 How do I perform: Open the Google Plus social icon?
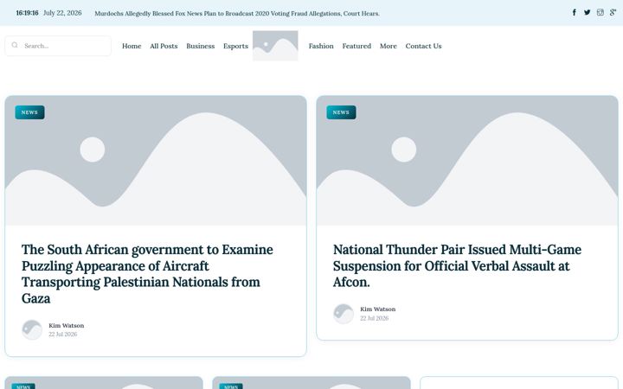[x=613, y=12]
